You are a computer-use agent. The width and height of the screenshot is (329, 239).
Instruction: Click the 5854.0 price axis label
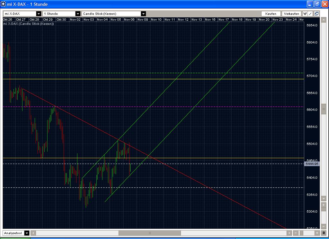click(x=312, y=25)
